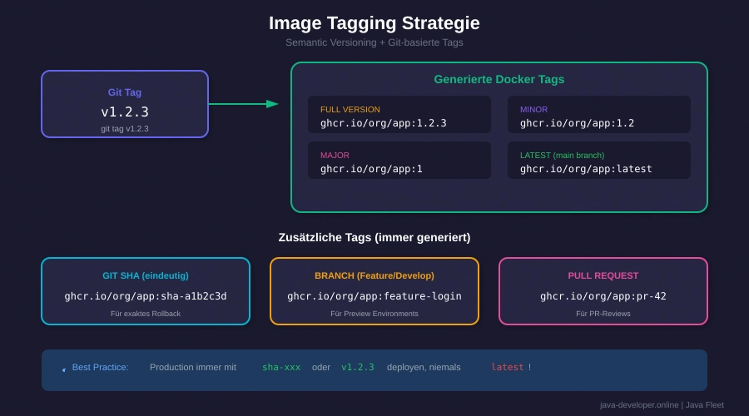
Task: Click the Zusätzliche Tags (immer generiert) heading
Action: (x=374, y=237)
